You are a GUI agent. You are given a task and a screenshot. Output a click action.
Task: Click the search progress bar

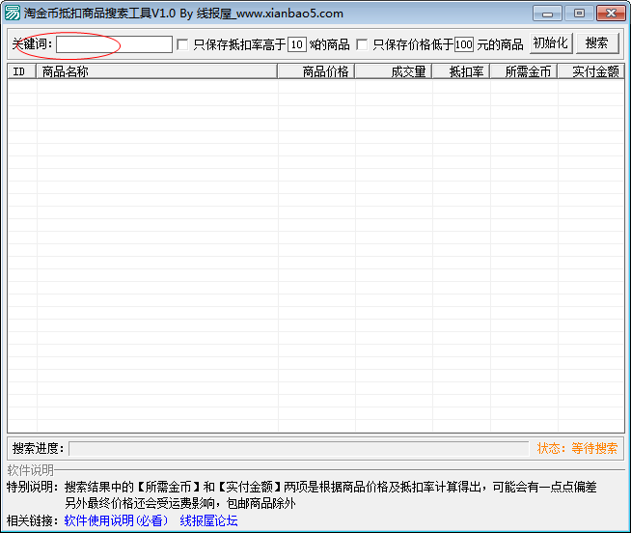pos(298,448)
